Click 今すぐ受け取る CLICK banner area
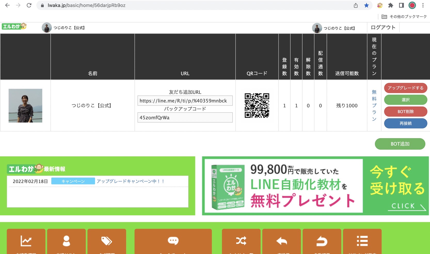The image size is (430, 254). click(397, 188)
